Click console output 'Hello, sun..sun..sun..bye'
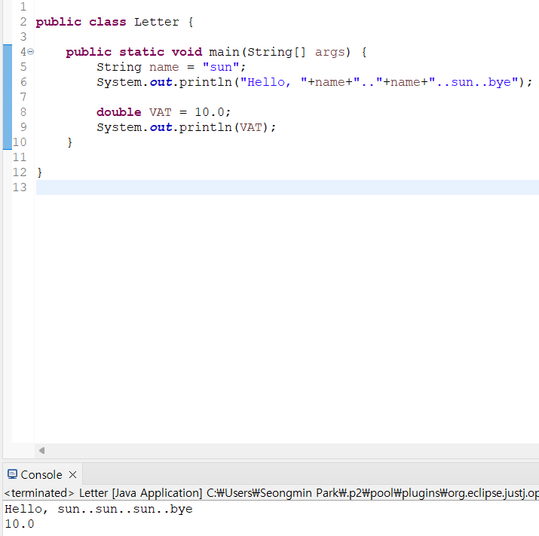Viewport: 539px width, 536px height. pyautogui.click(x=99, y=509)
